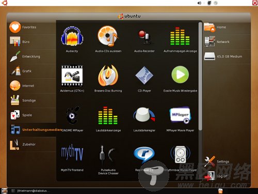
Task: Click the trash icon in bottom panel
Action: 220,191
